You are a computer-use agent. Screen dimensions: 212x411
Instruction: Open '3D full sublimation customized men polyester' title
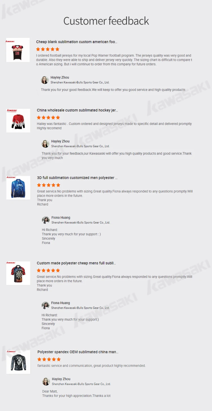click(x=77, y=178)
